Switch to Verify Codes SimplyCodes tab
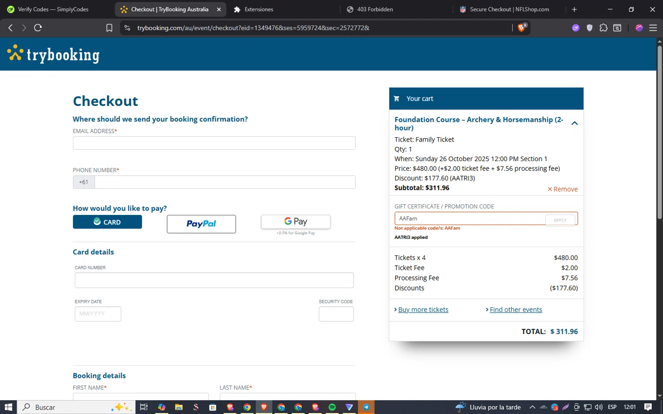The height and width of the screenshot is (414, 663). [x=53, y=9]
